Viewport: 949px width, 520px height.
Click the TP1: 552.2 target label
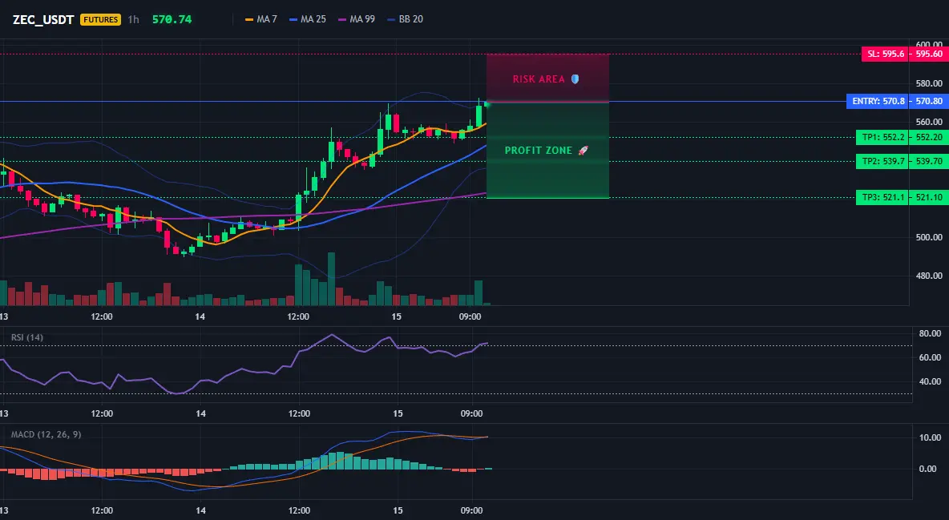tap(882, 138)
